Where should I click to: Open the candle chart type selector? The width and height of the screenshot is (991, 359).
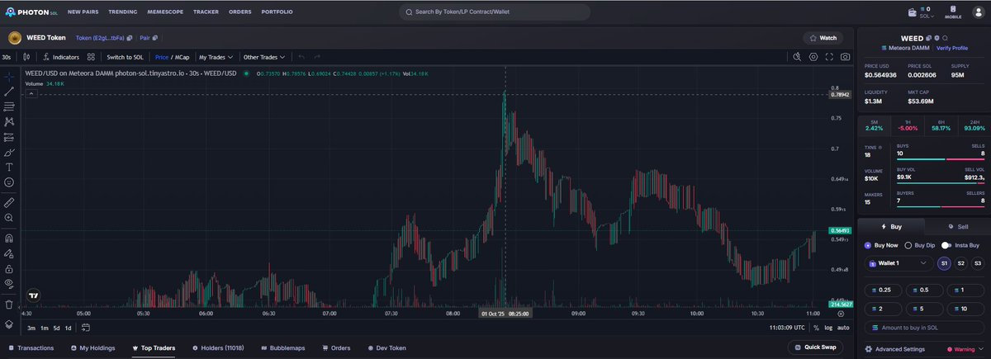[x=27, y=57]
